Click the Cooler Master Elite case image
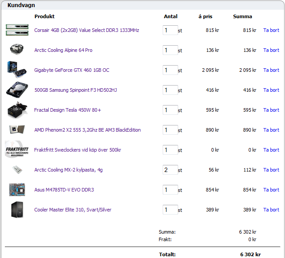285x258 pixels. pyautogui.click(x=17, y=210)
